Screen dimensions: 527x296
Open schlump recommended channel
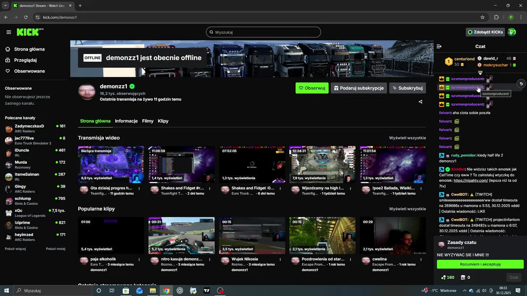point(35,201)
